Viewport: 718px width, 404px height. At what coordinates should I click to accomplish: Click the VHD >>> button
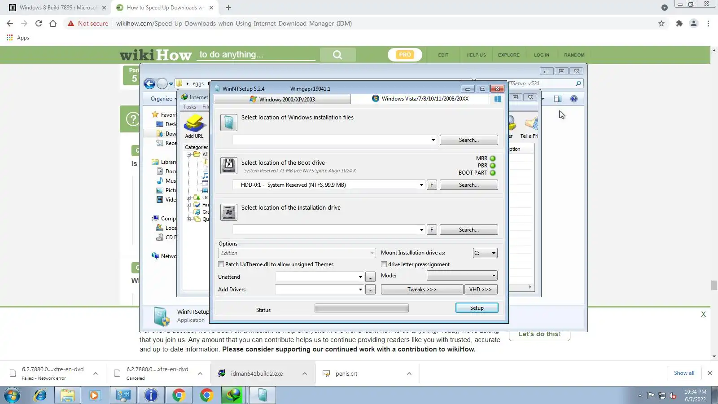pyautogui.click(x=481, y=290)
